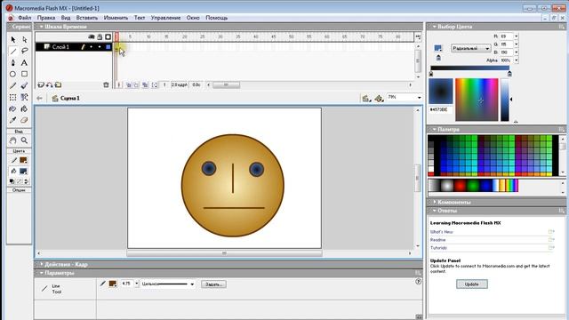Screen dimensions: 569x320
Task: Select the Text tool
Action: [24, 63]
